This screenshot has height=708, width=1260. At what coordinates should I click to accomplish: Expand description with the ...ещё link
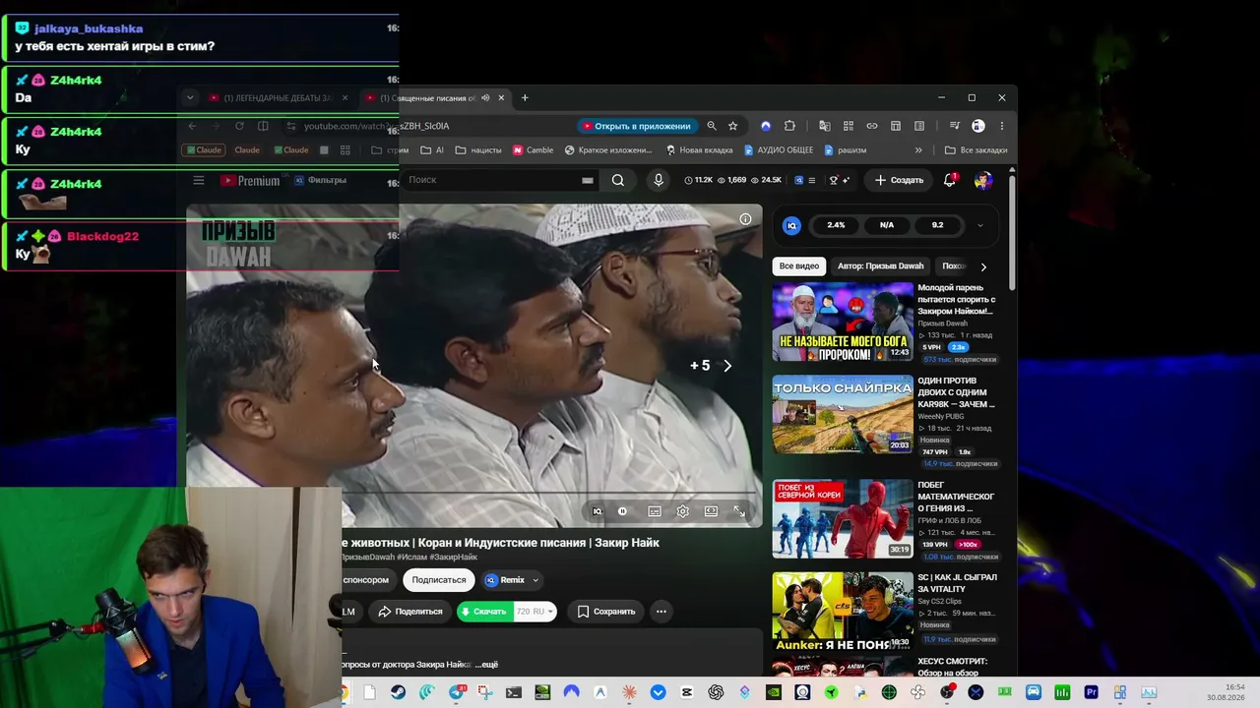[x=486, y=665]
